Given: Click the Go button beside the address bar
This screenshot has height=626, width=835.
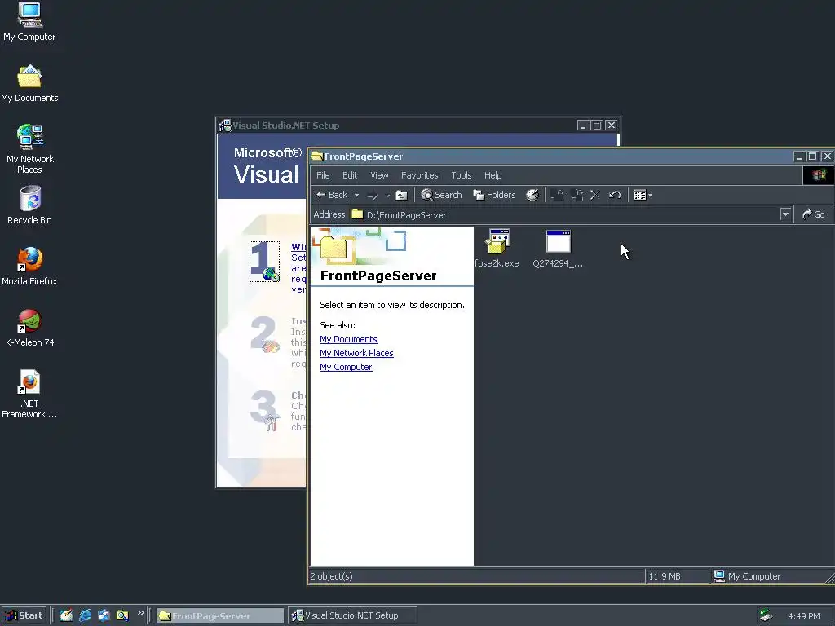Looking at the screenshot, I should click(x=814, y=214).
